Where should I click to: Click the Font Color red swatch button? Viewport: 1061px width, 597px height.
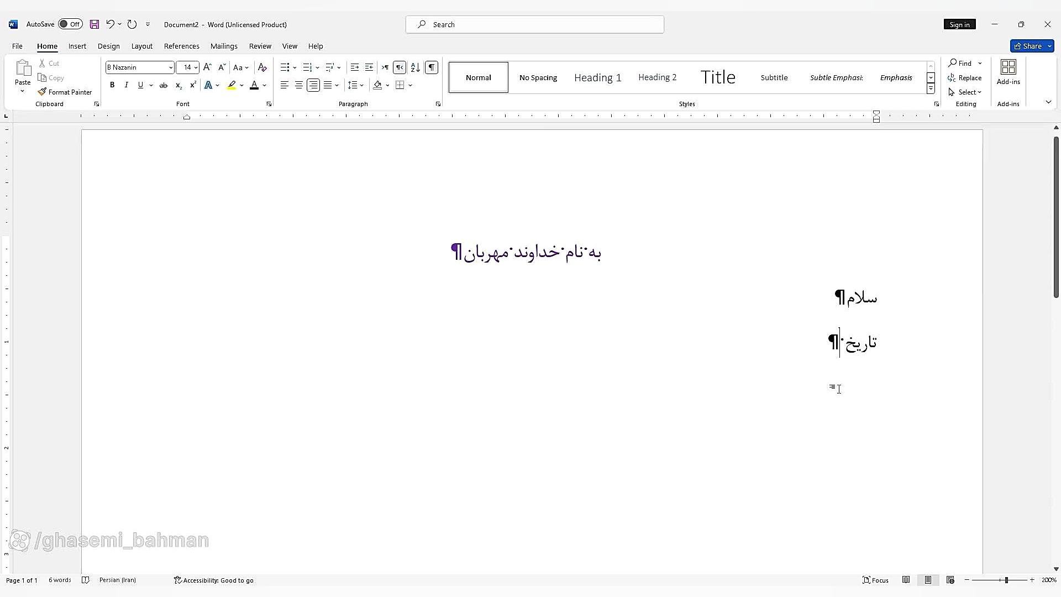254,85
